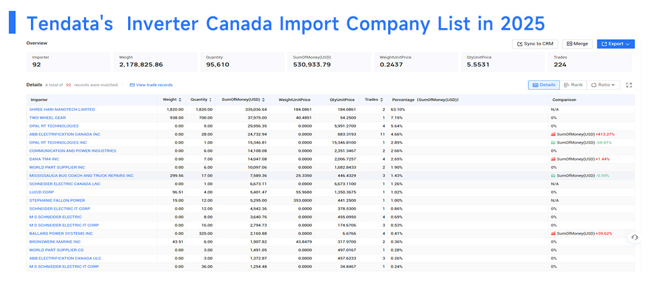Switch to the Details view tab
657x281 pixels.
pos(544,85)
